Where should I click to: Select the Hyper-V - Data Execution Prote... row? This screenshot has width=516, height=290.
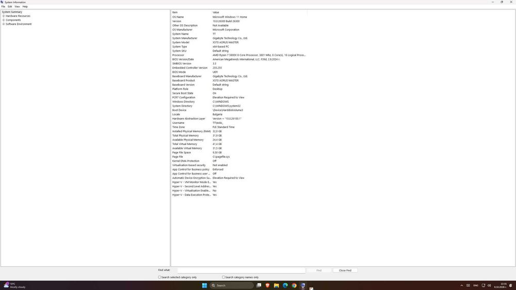tap(239, 195)
